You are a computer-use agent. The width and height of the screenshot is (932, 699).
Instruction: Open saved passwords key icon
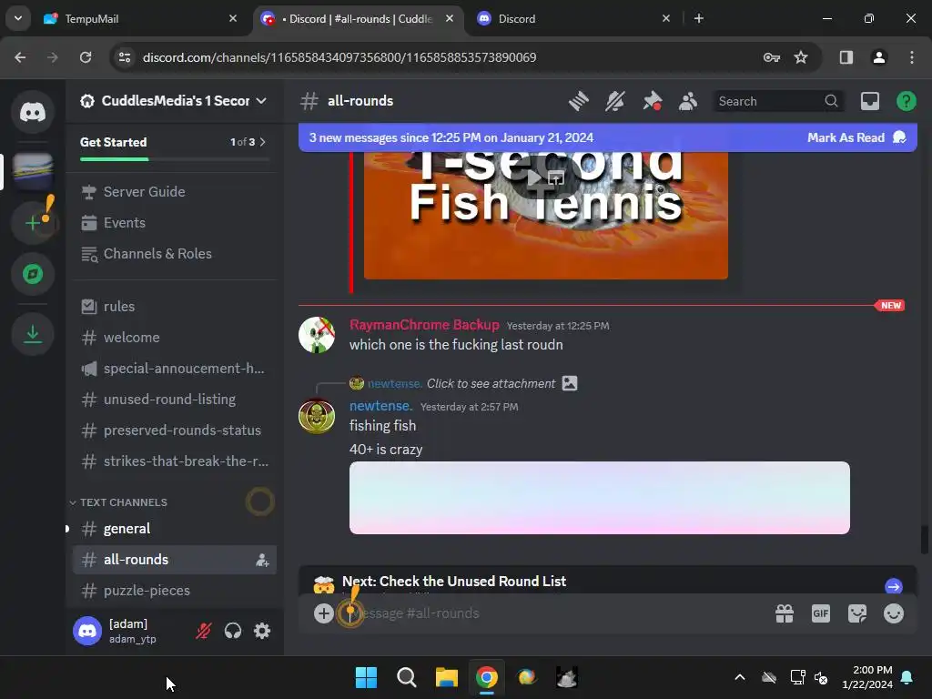click(x=772, y=57)
